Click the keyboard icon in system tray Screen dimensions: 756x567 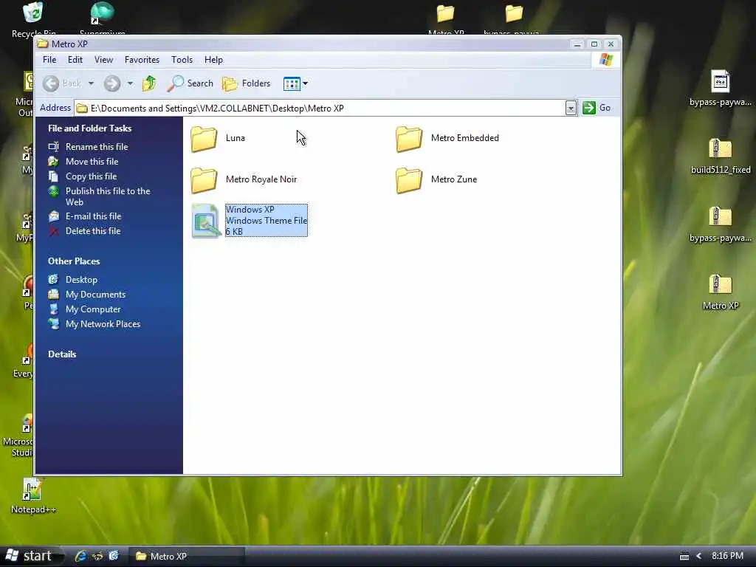point(684,557)
